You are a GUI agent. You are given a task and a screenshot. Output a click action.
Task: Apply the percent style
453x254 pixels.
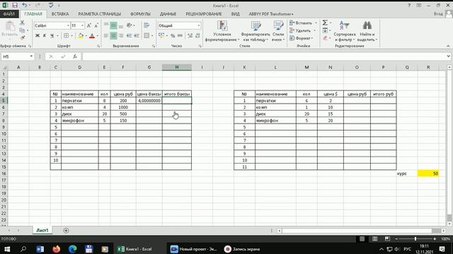pos(173,36)
